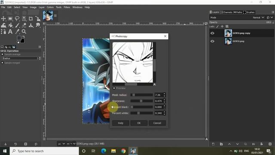Screen dimensions: 275x155
Task: Toggle the Sample merged checkbox
Action: [x=2, y=63]
